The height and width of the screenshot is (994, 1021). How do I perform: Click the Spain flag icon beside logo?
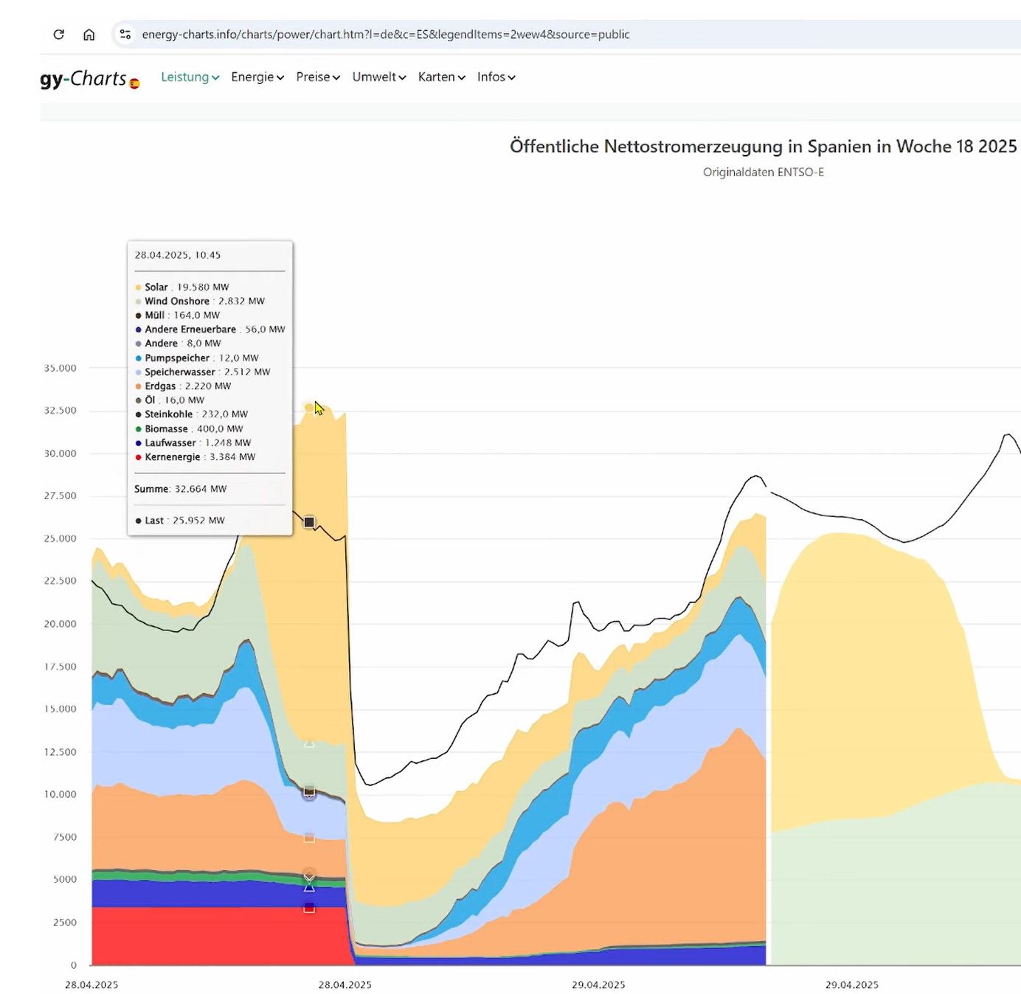pyautogui.click(x=134, y=83)
